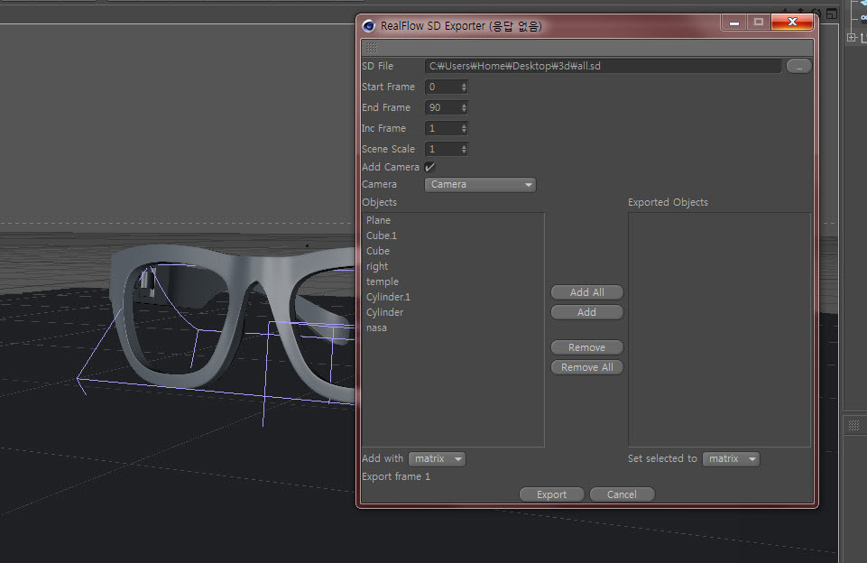Click inside the empty Exported Objects list
The width and height of the screenshot is (867, 563).
click(719, 329)
